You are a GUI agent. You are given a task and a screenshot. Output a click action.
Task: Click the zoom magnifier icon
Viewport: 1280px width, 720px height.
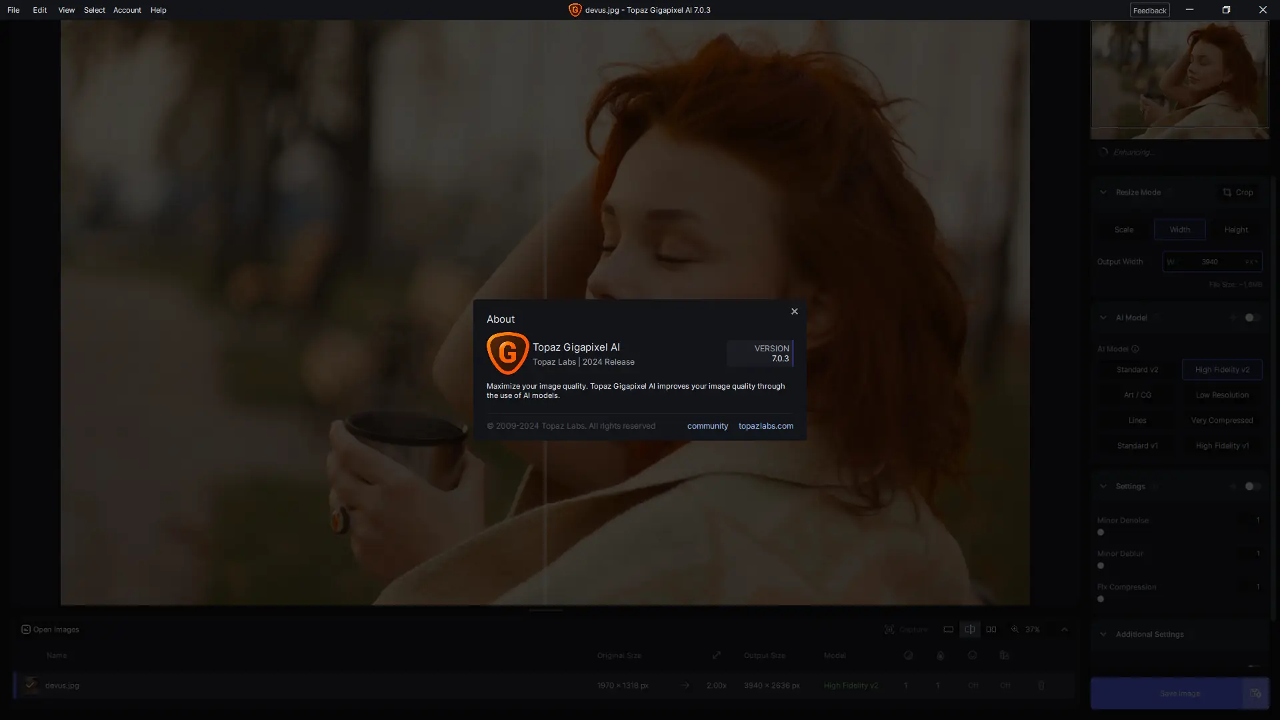pyautogui.click(x=1015, y=629)
